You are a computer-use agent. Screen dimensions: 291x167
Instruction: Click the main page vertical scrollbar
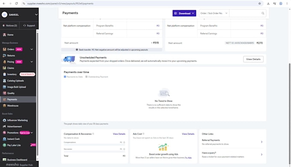point(290,113)
